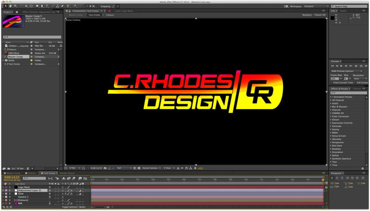Expand the Blur & Sharpen effects category

[x=331, y=107]
